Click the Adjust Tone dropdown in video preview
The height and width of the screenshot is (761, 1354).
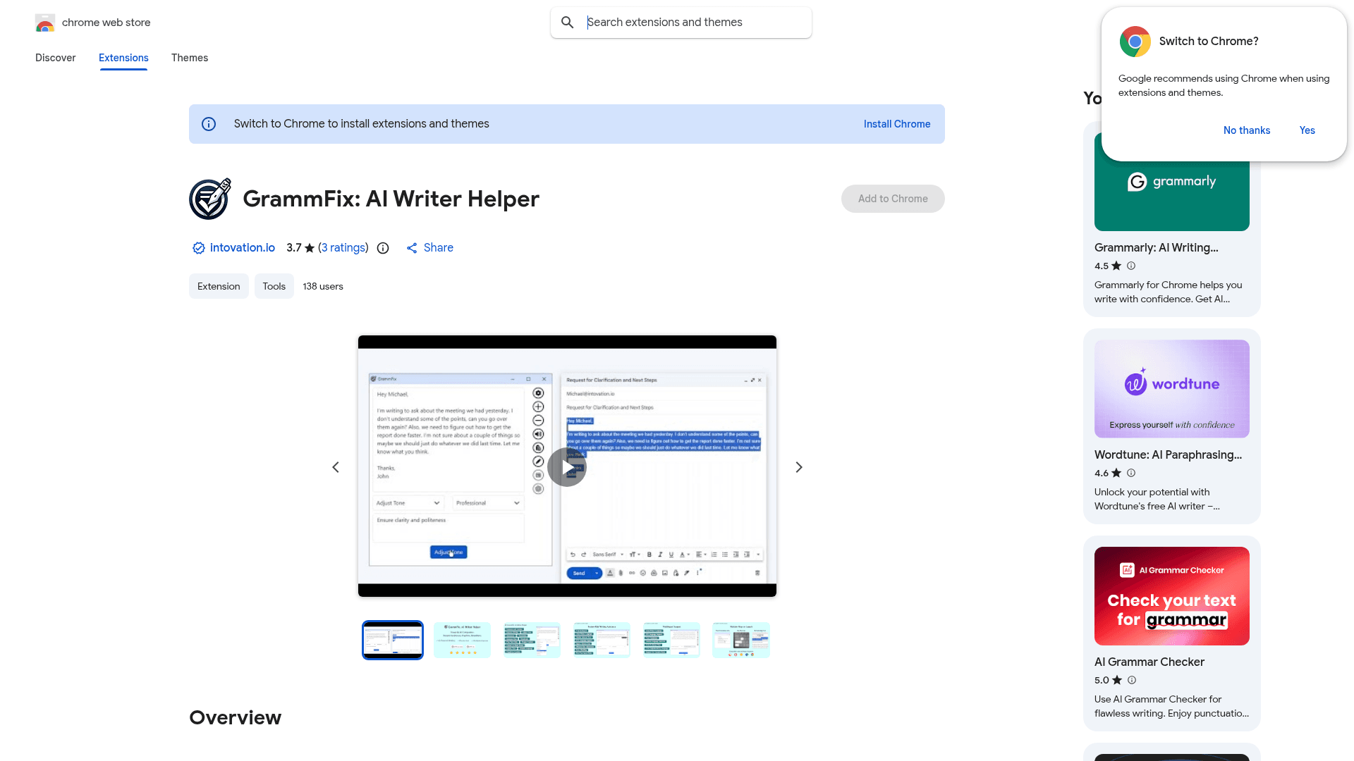pos(408,503)
